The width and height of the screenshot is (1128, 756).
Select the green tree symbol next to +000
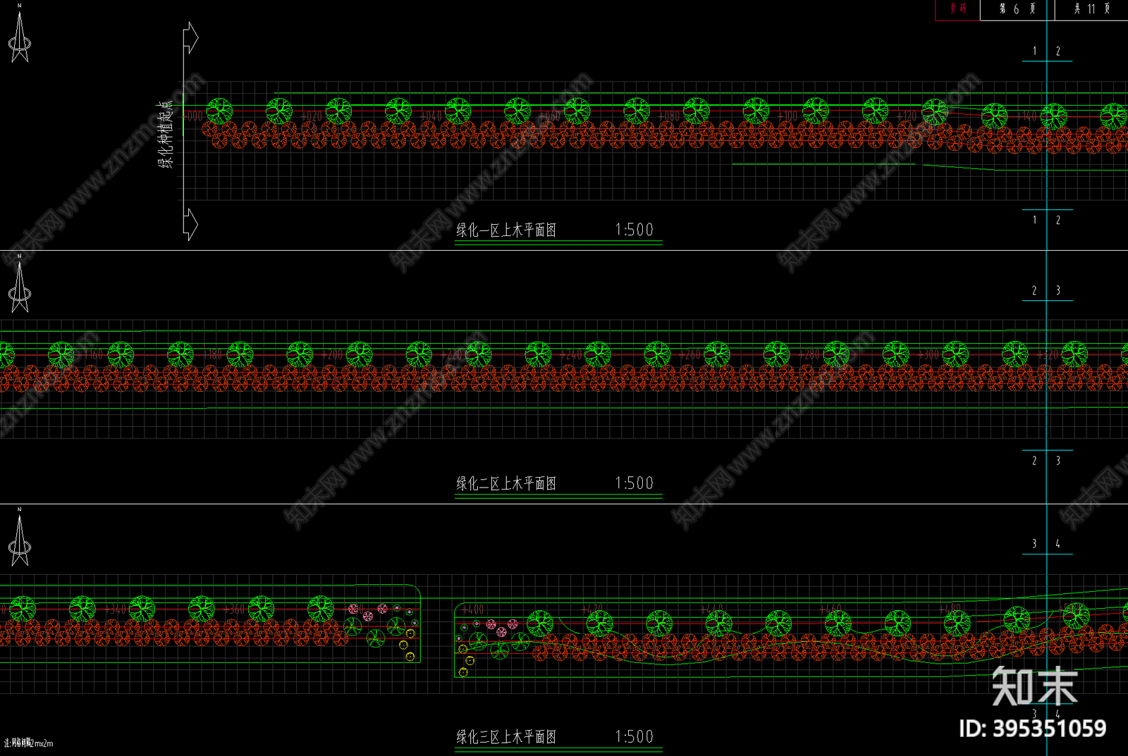(x=219, y=111)
